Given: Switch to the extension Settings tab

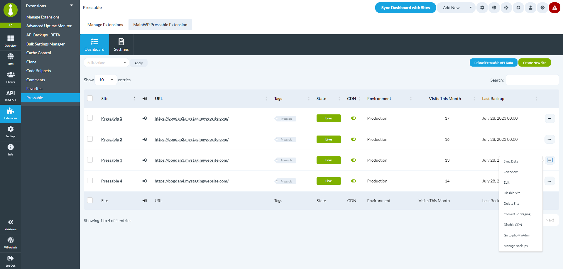Looking at the screenshot, I should (x=121, y=45).
